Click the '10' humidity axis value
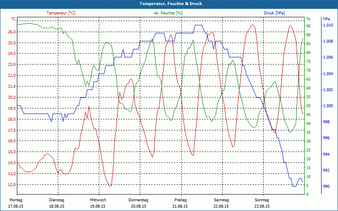 [x=308, y=177]
